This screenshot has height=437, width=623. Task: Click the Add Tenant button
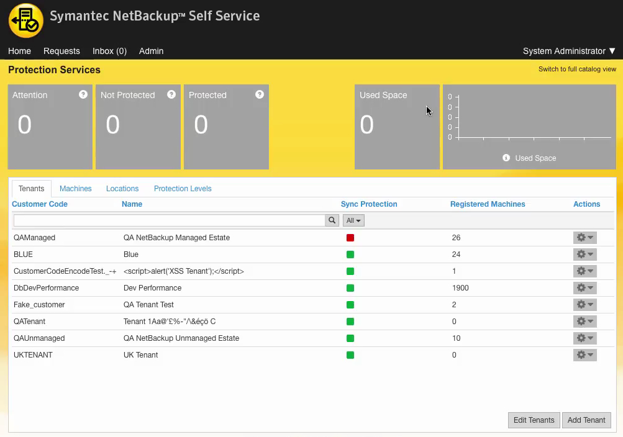pyautogui.click(x=586, y=420)
